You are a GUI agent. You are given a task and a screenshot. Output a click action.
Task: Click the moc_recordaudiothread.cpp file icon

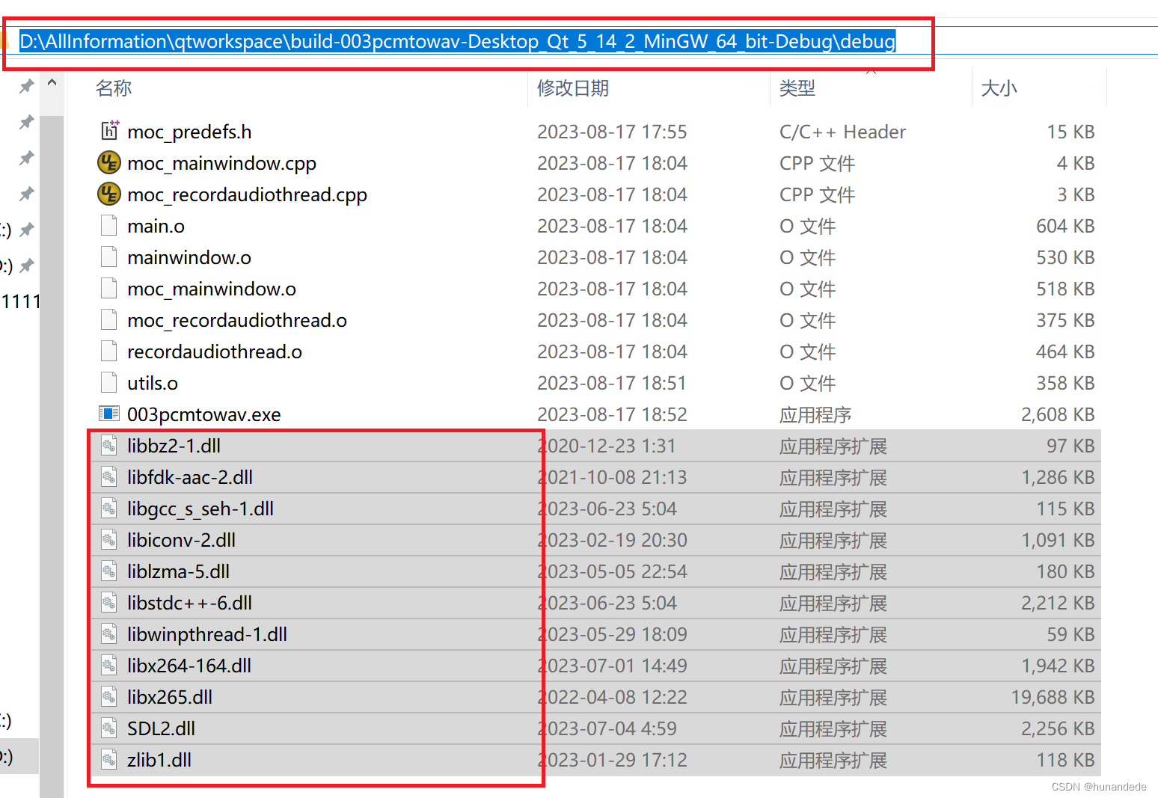109,194
